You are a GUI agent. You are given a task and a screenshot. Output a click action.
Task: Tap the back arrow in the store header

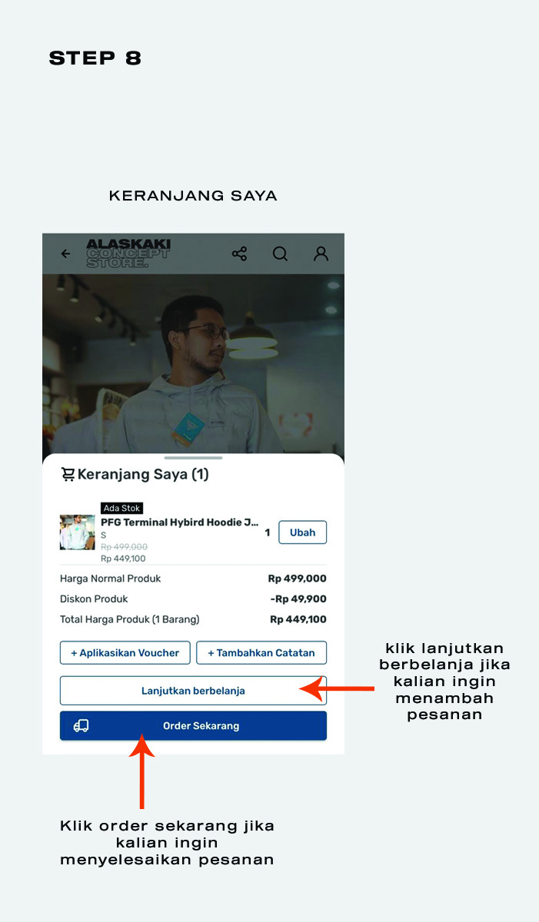[x=65, y=254]
